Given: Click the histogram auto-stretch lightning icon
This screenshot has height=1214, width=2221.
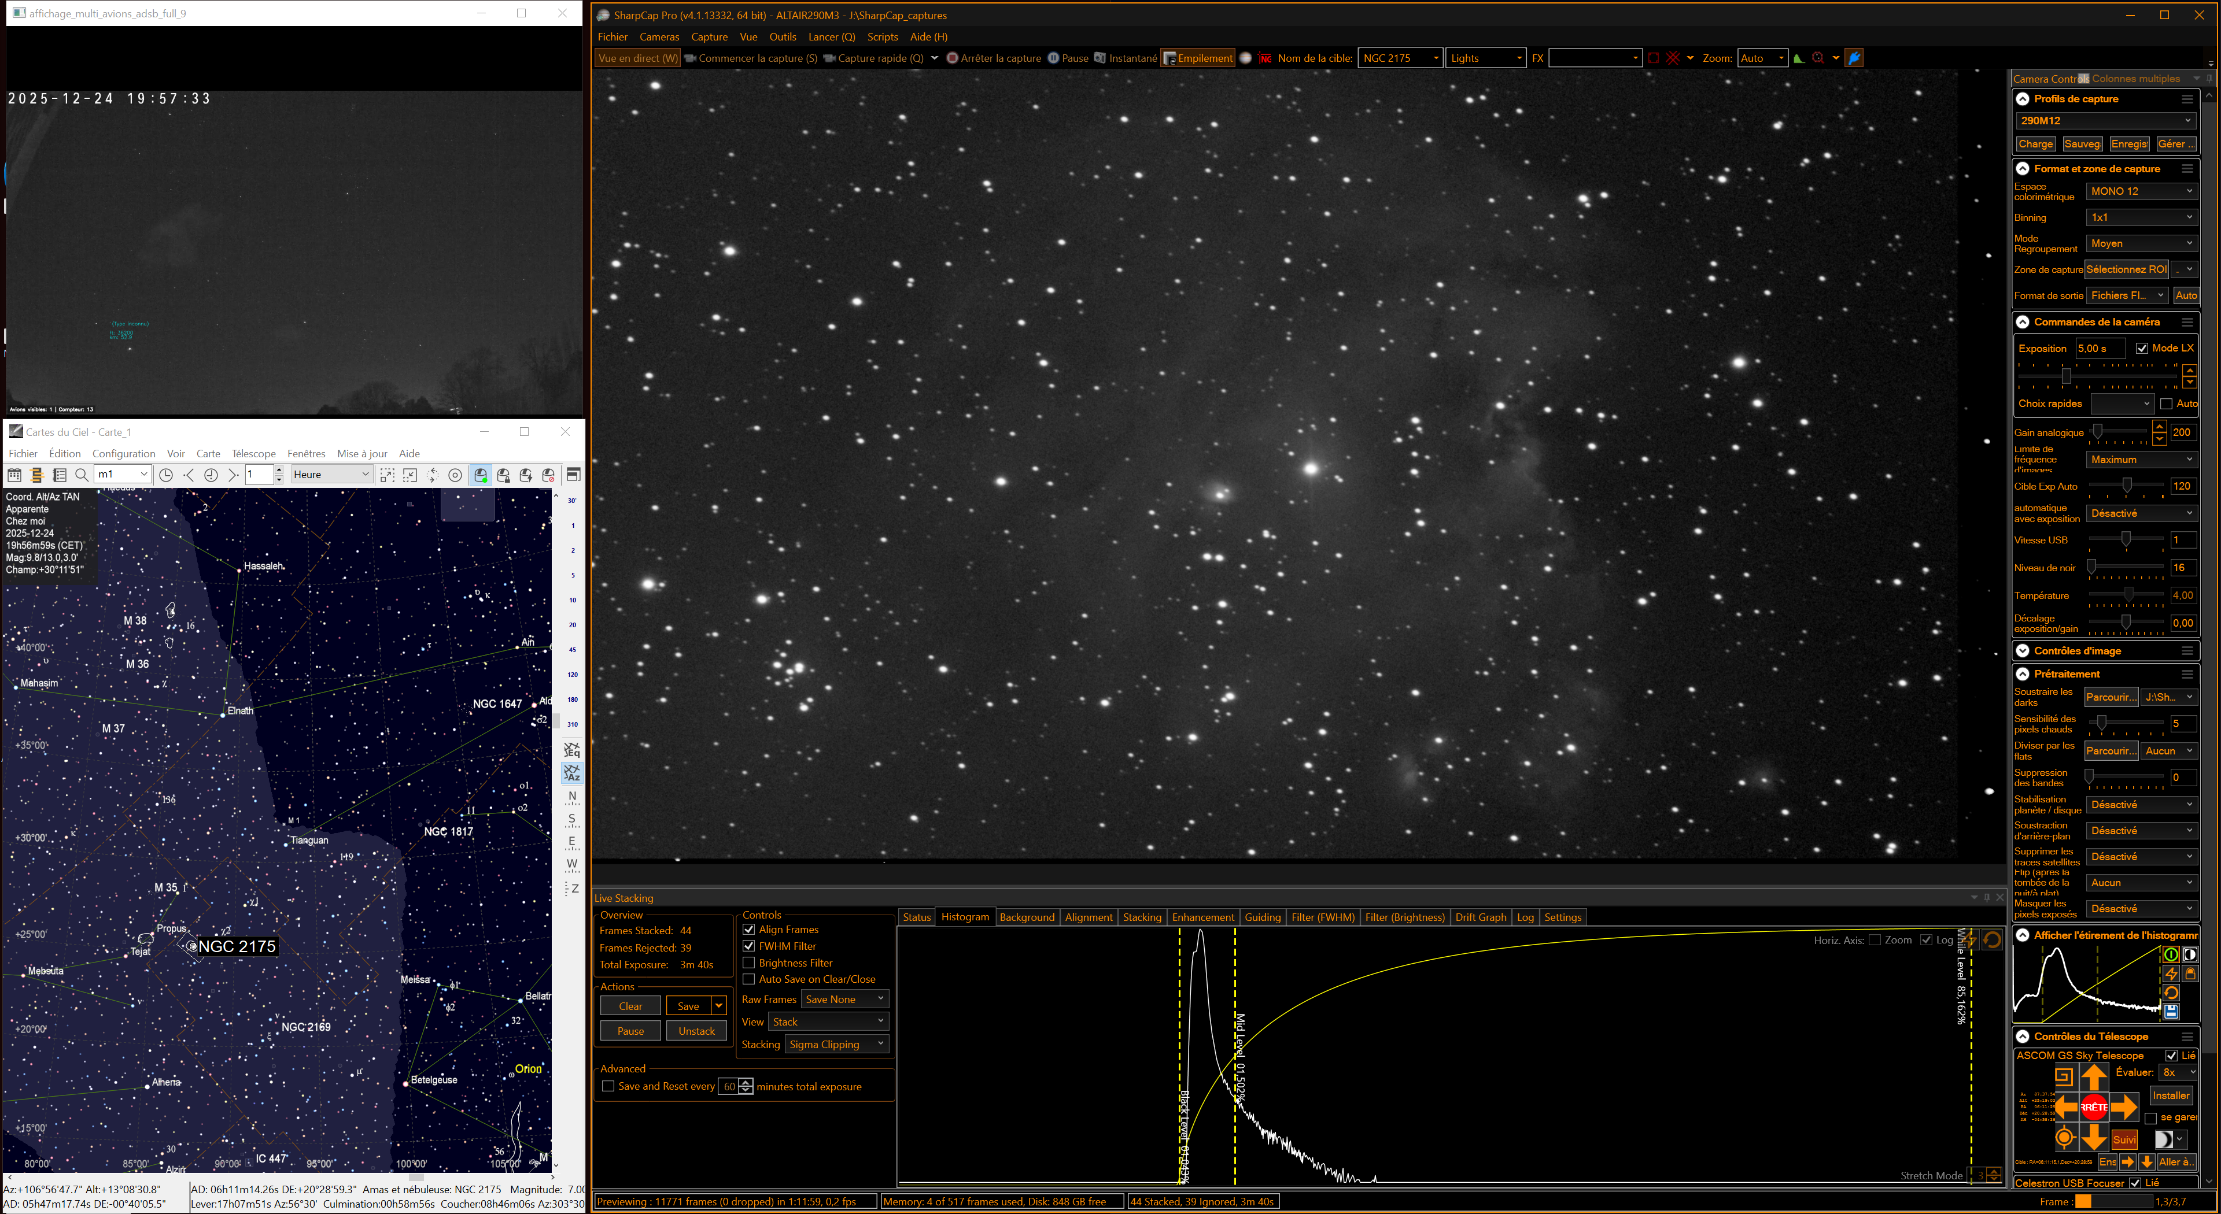Looking at the screenshot, I should tap(2170, 974).
